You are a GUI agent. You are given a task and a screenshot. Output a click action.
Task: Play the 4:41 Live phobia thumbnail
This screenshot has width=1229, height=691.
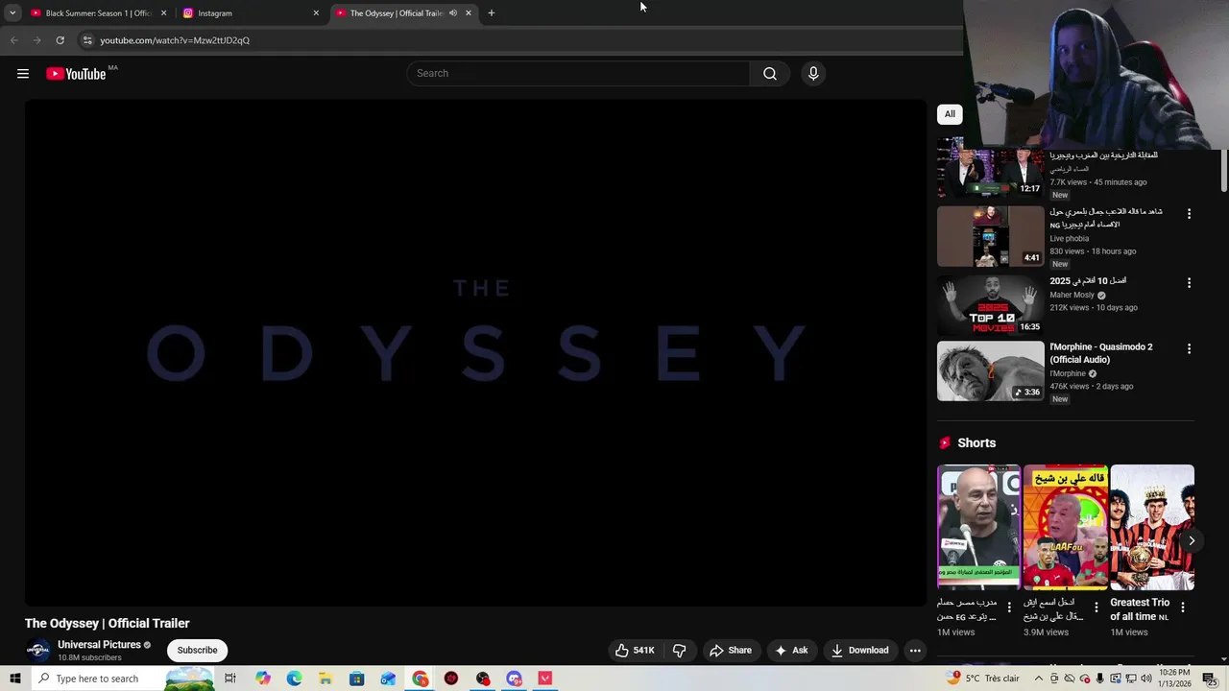tap(990, 236)
